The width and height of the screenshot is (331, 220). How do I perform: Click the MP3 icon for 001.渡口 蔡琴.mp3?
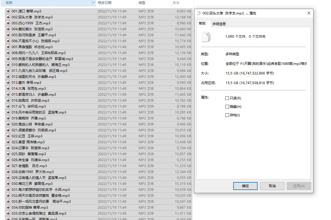[x=8, y=11]
